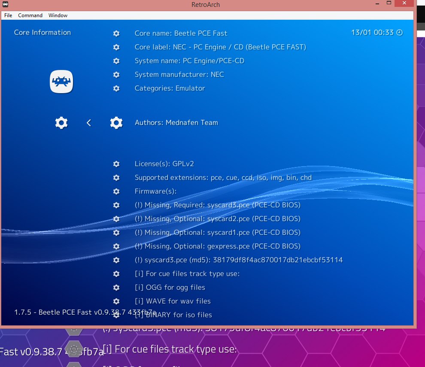Image resolution: width=425 pixels, height=367 pixels.
Task: Click the gear icon beside Categories
Action: pos(116,88)
